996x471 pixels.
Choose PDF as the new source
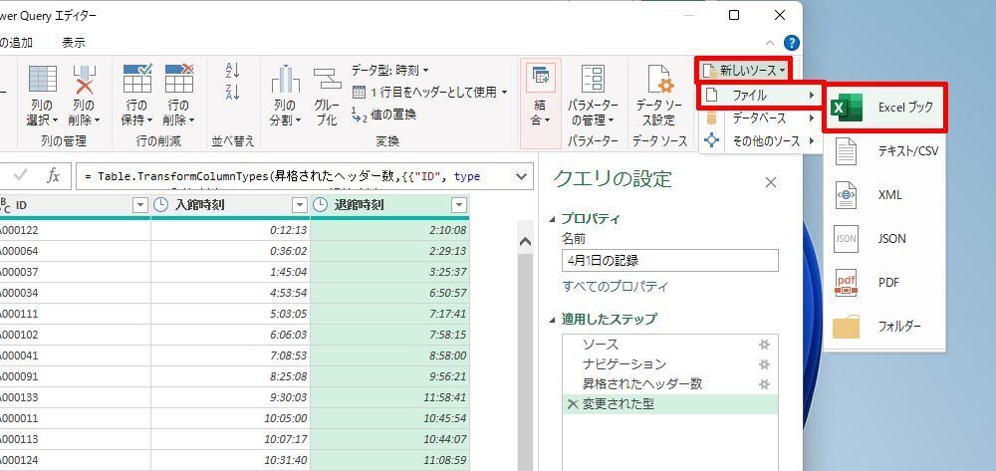(886, 283)
